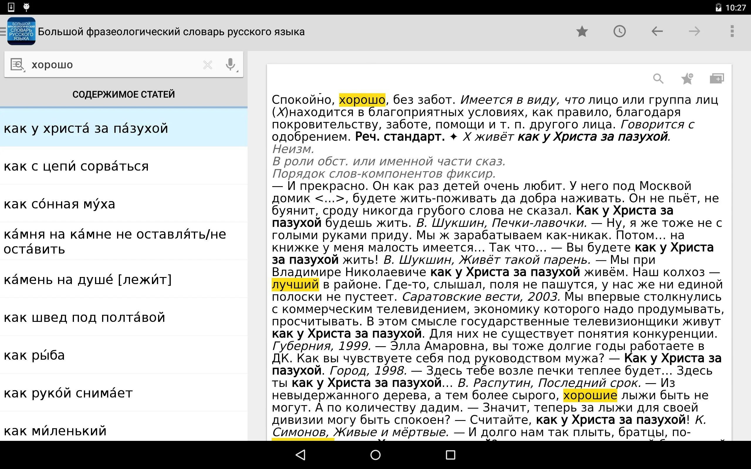Open the add-card icon in article panel

tap(717, 79)
